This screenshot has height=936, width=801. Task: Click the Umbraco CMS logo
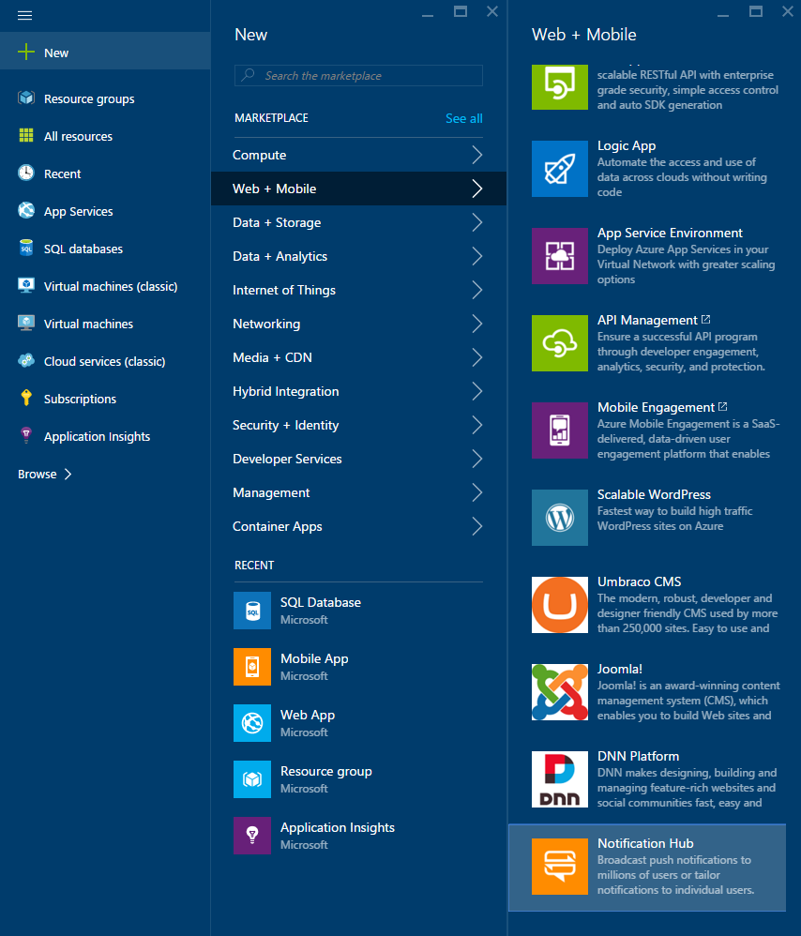(560, 605)
